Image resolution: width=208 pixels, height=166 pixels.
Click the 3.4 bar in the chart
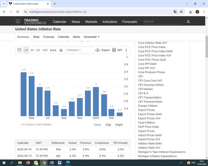24,94
